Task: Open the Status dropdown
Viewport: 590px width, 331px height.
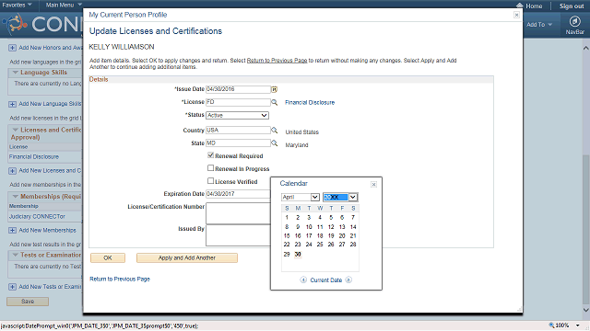Action: point(238,115)
